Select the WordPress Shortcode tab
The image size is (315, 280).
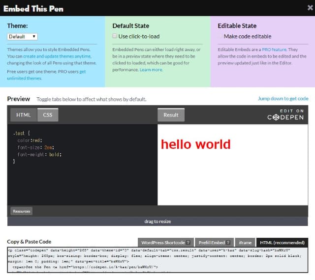166,243
